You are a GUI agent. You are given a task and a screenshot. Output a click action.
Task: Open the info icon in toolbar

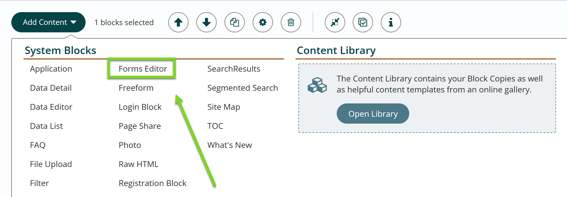coord(391,22)
